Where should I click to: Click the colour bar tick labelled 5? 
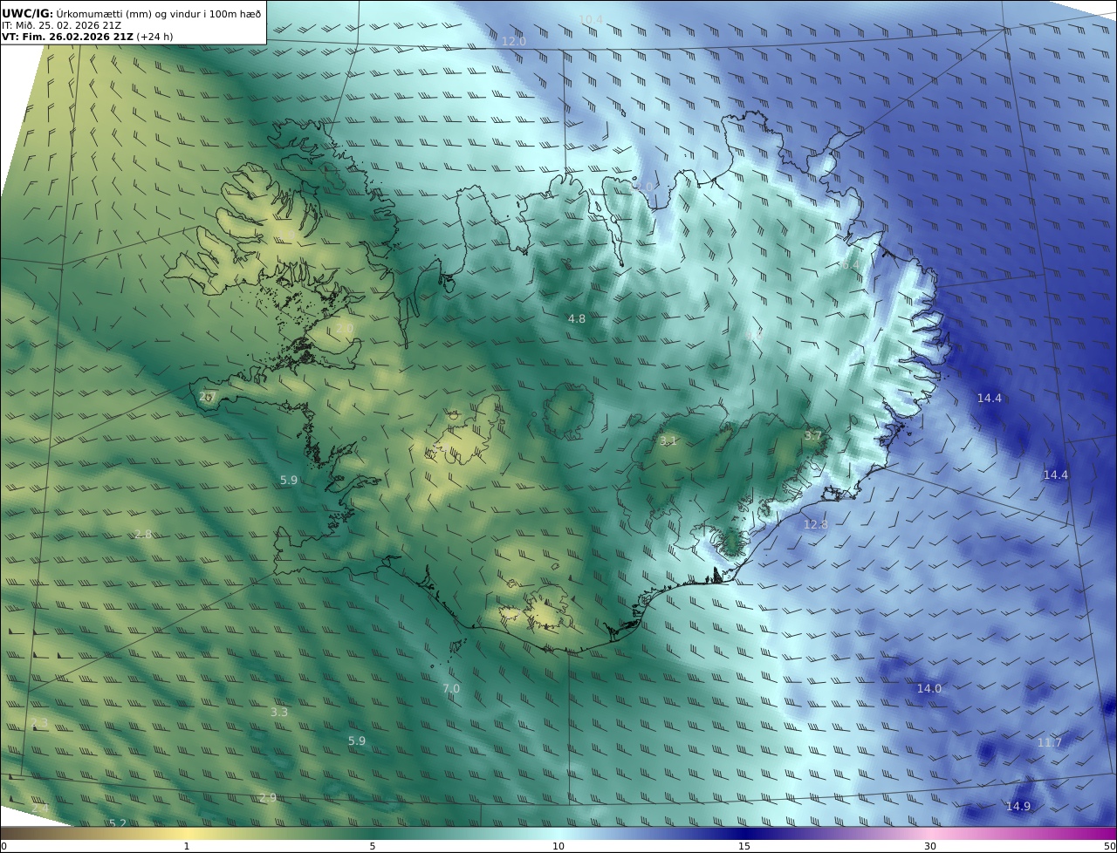pos(373,846)
